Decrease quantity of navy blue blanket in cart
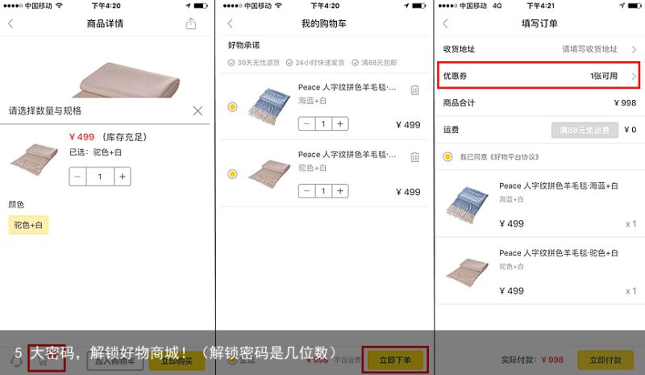Screen dimensions: 645x375 [306, 123]
